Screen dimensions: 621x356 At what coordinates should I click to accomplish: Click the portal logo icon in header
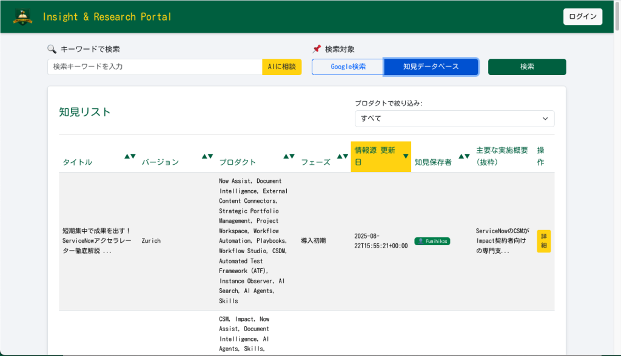22,16
